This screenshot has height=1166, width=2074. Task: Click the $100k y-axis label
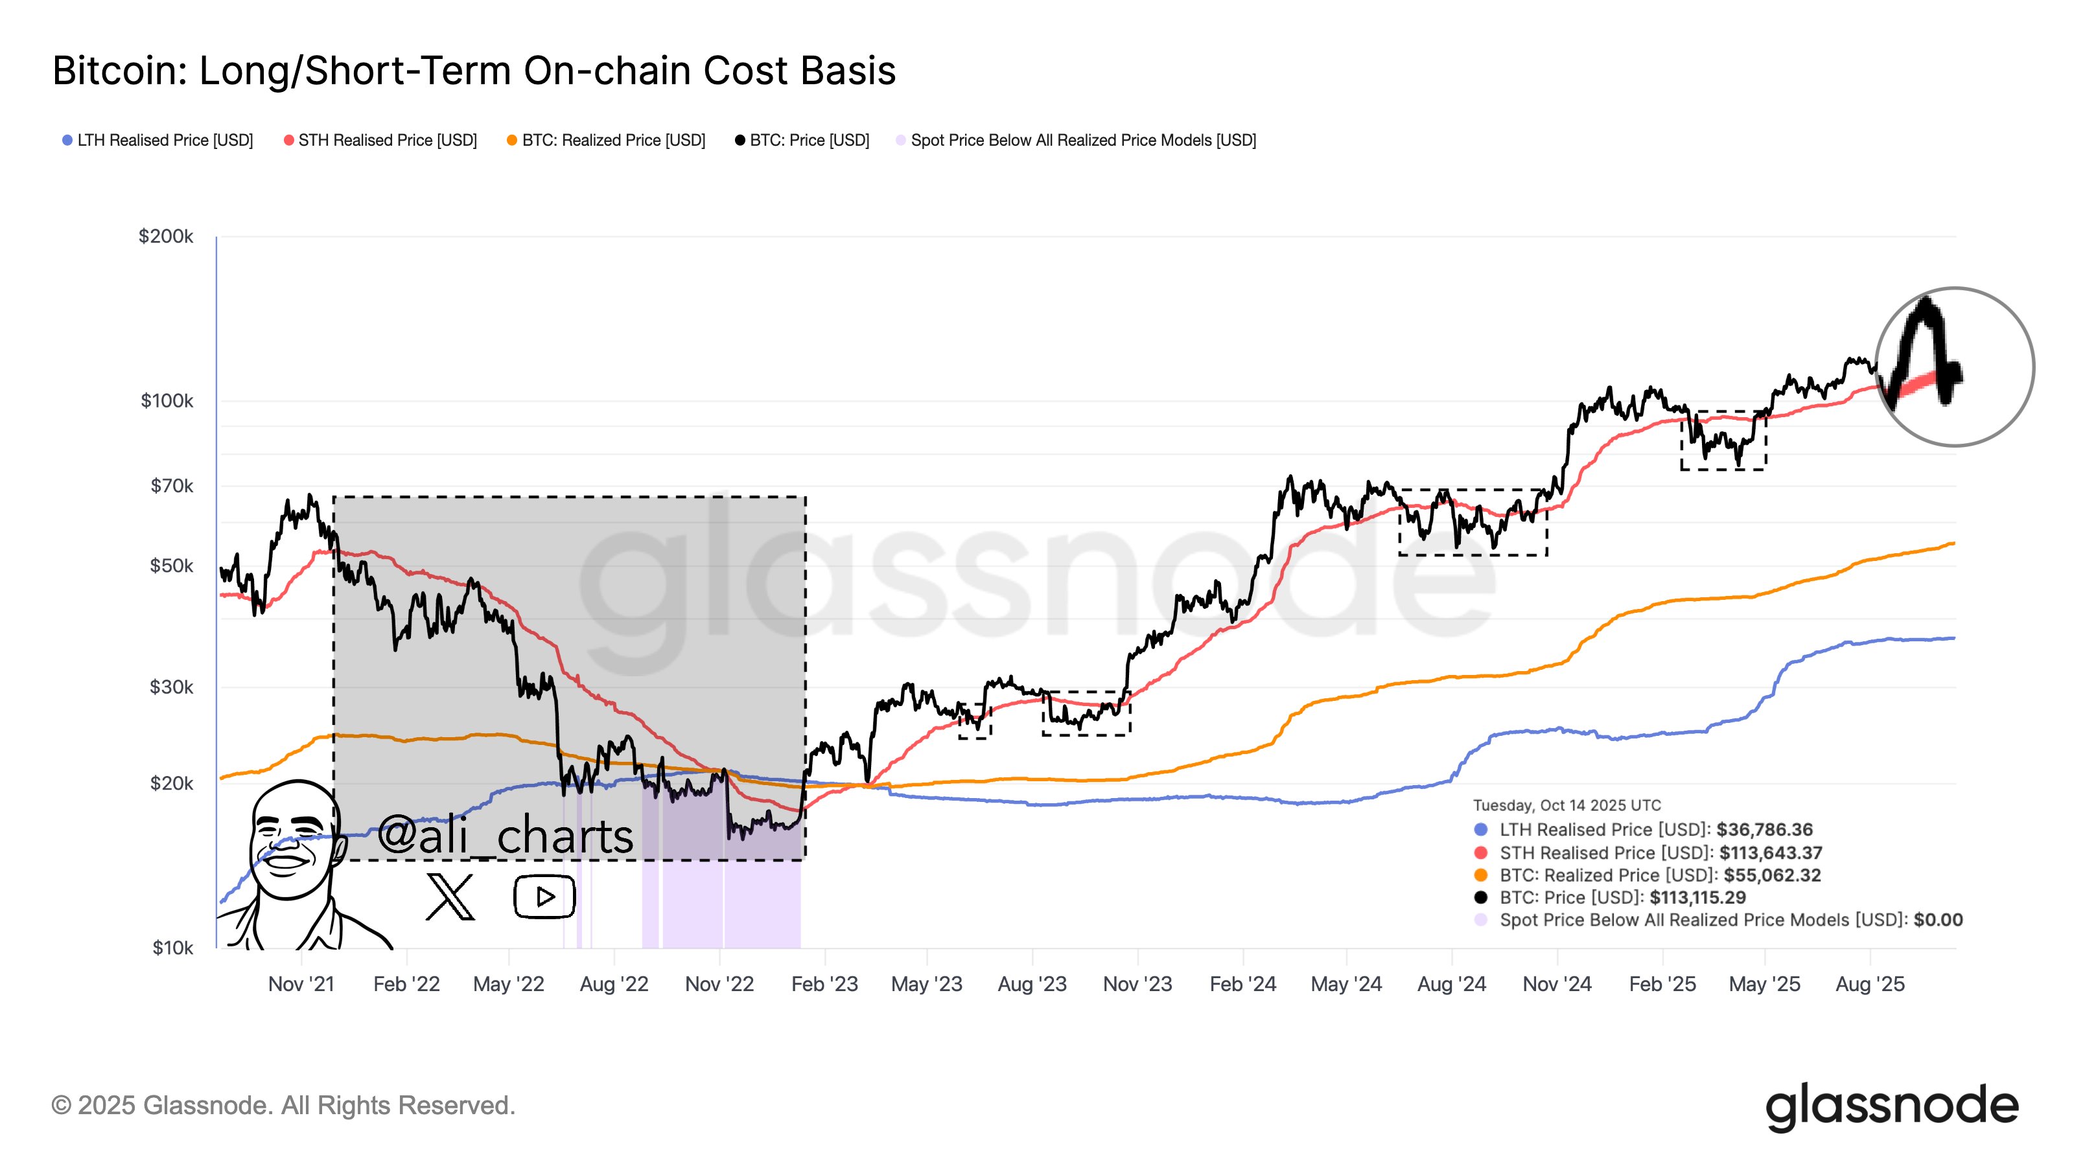tap(167, 401)
